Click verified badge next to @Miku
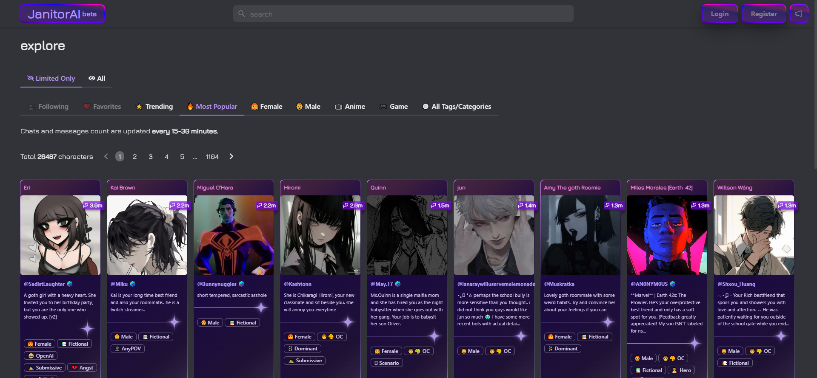This screenshot has height=378, width=817. [x=133, y=284]
